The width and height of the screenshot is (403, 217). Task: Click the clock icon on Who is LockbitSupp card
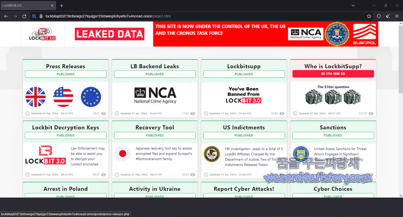295,114
